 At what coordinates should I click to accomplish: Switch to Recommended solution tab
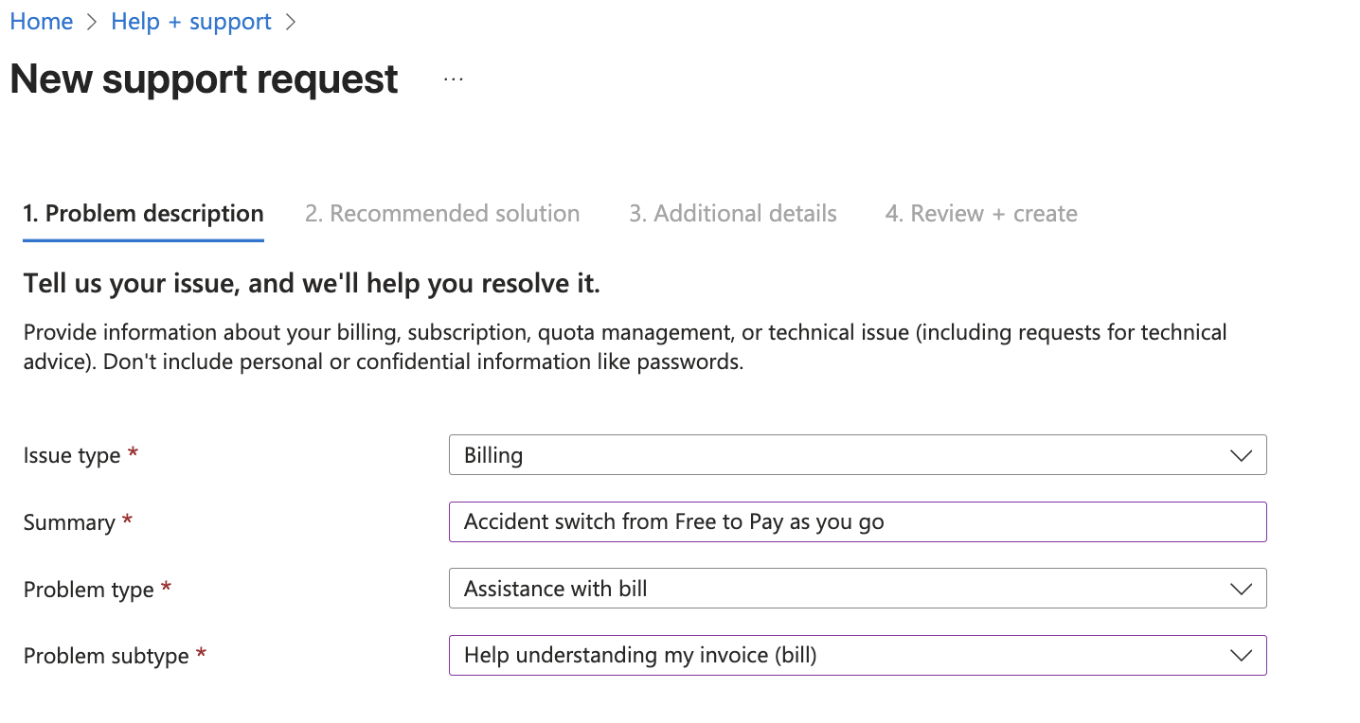pyautogui.click(x=442, y=214)
